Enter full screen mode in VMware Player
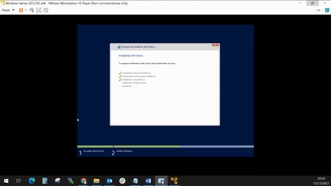 [x=39, y=10]
